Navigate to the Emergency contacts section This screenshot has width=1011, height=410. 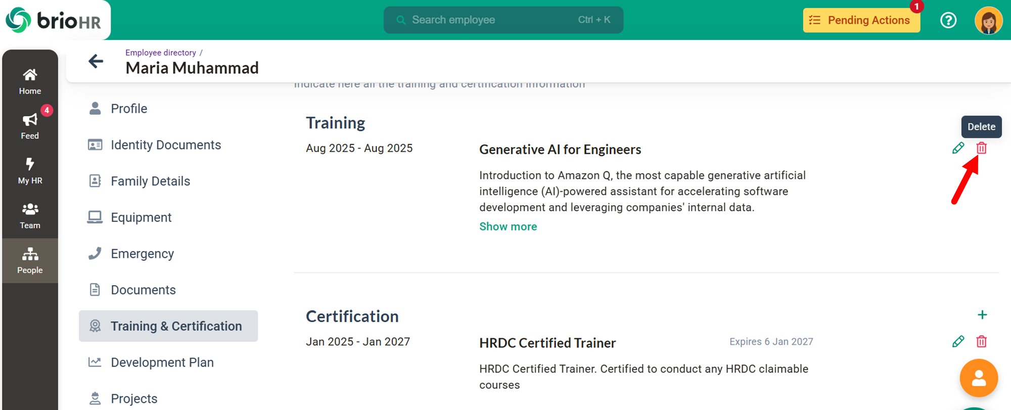pyautogui.click(x=142, y=254)
